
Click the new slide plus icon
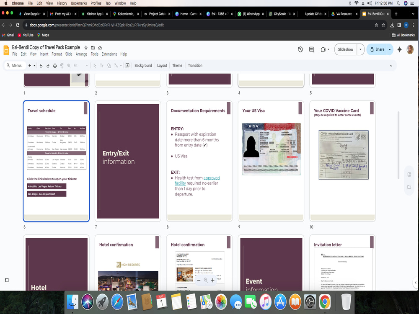[x=29, y=66]
